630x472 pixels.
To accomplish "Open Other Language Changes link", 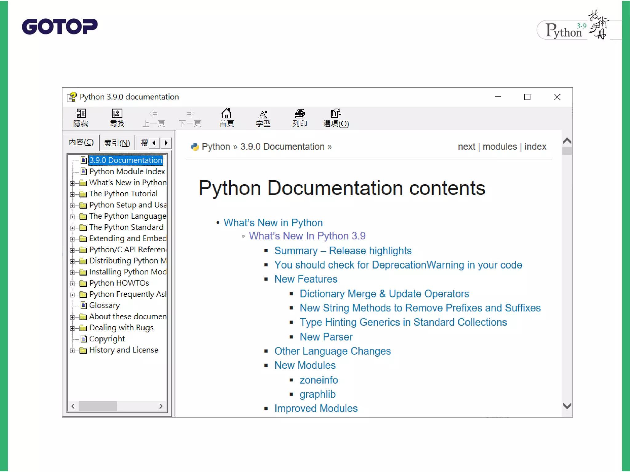I will pos(333,351).
